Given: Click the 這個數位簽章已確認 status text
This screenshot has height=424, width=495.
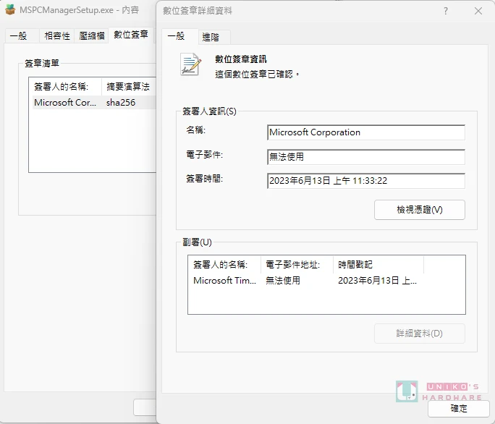Looking at the screenshot, I should (257, 75).
